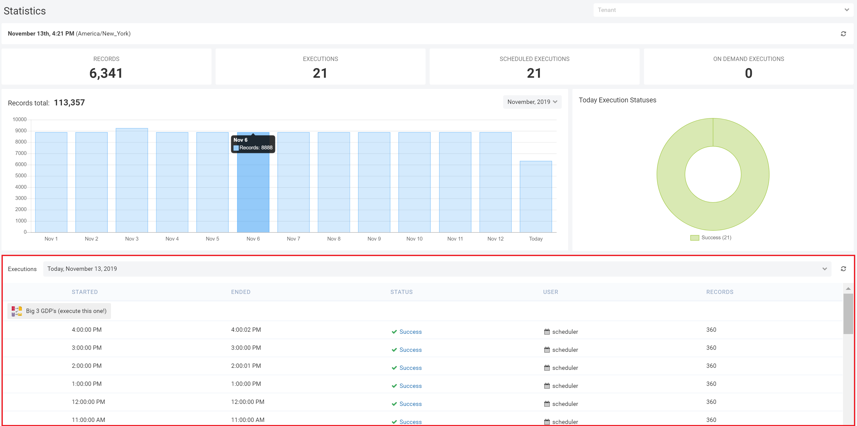Click scheduler calendar icon in 2:00:00 PM row

point(547,368)
